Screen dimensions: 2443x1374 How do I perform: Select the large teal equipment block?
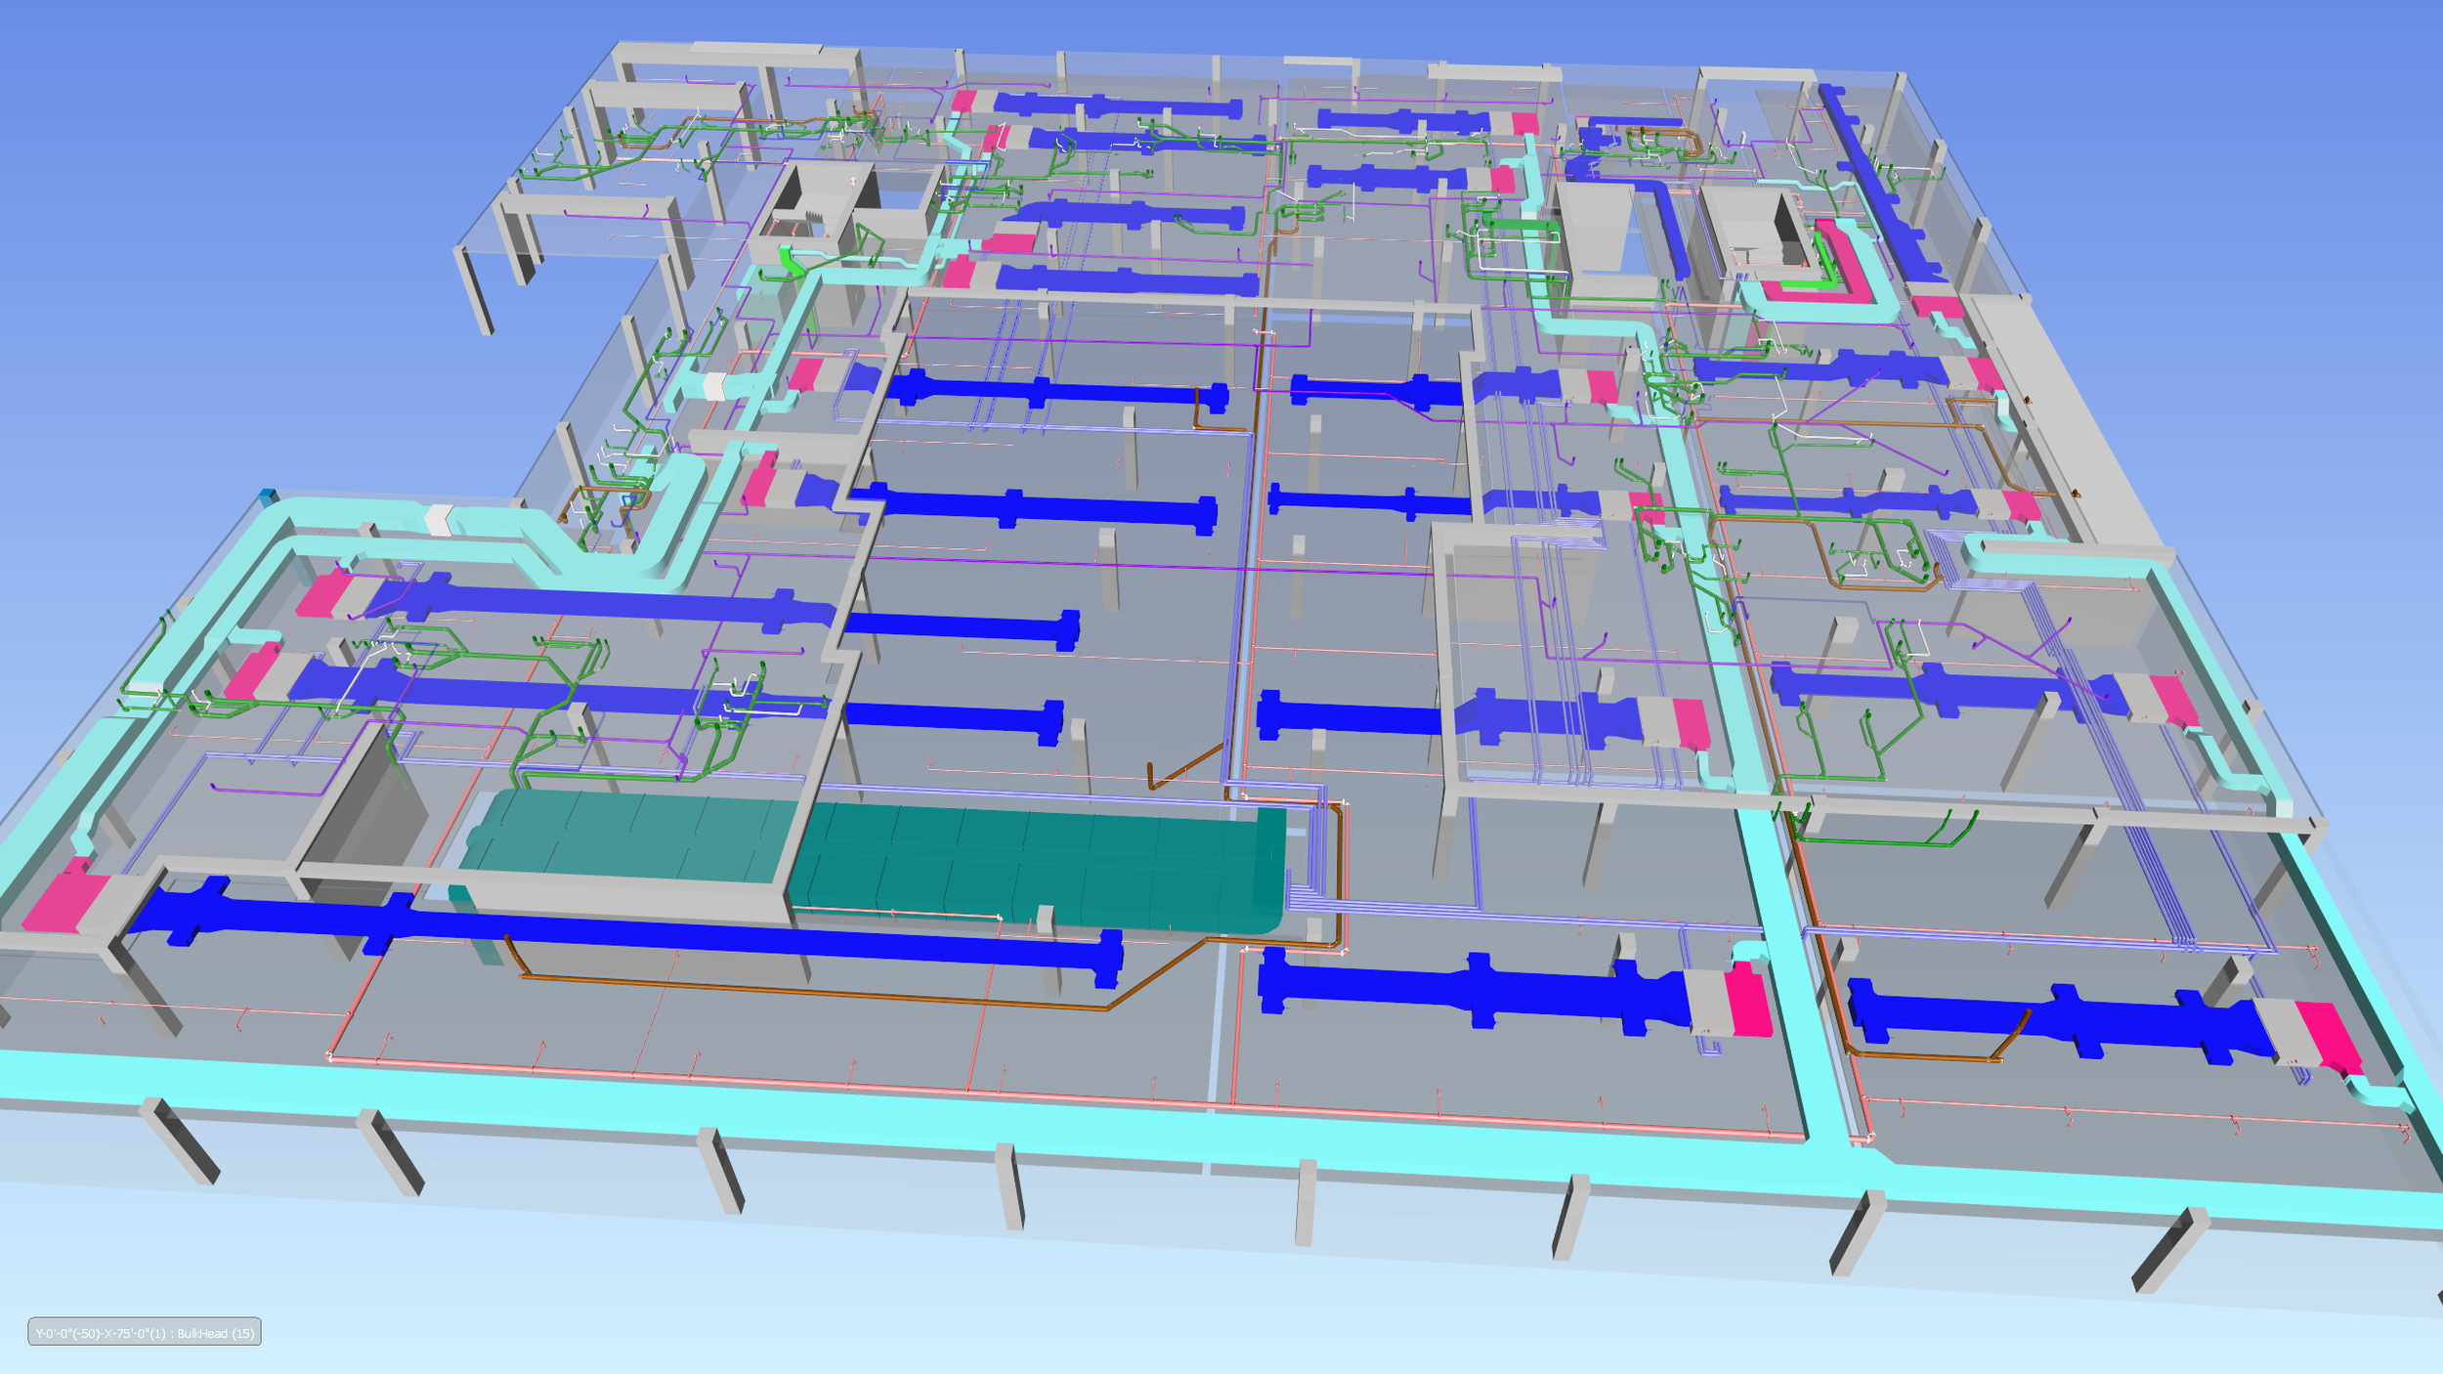(1036, 862)
